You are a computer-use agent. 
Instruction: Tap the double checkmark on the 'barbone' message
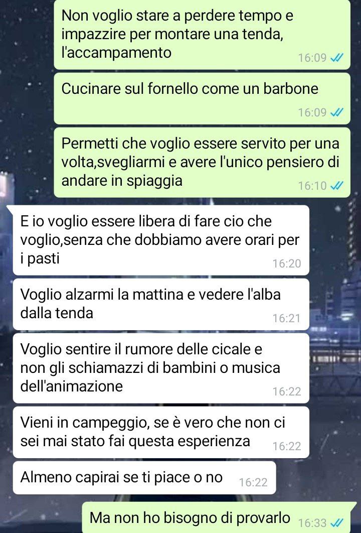tap(337, 112)
